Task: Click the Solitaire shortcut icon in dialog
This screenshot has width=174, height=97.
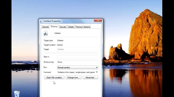Action: pos(45,33)
